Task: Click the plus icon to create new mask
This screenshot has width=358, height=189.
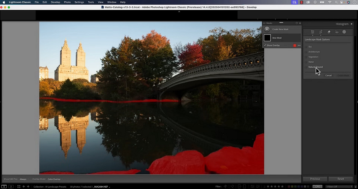Action: (267, 29)
